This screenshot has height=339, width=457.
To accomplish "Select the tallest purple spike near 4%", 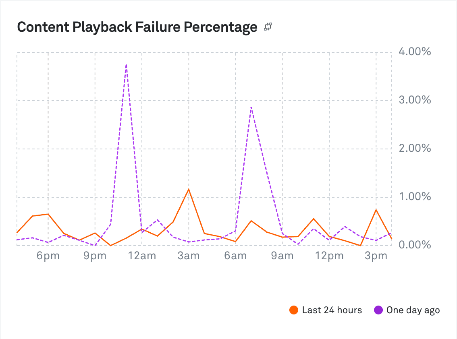I will (x=126, y=65).
